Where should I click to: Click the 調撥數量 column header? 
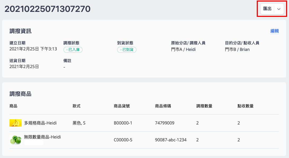(204, 106)
